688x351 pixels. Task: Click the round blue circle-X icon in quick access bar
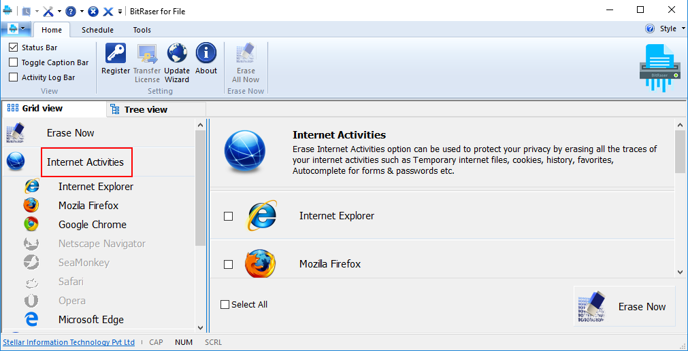coord(93,12)
